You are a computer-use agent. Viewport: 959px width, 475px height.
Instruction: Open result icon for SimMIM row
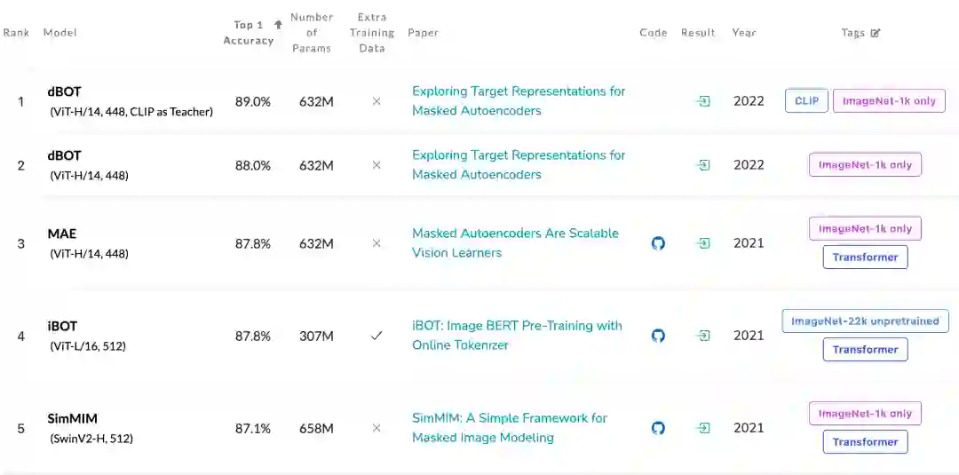point(702,428)
